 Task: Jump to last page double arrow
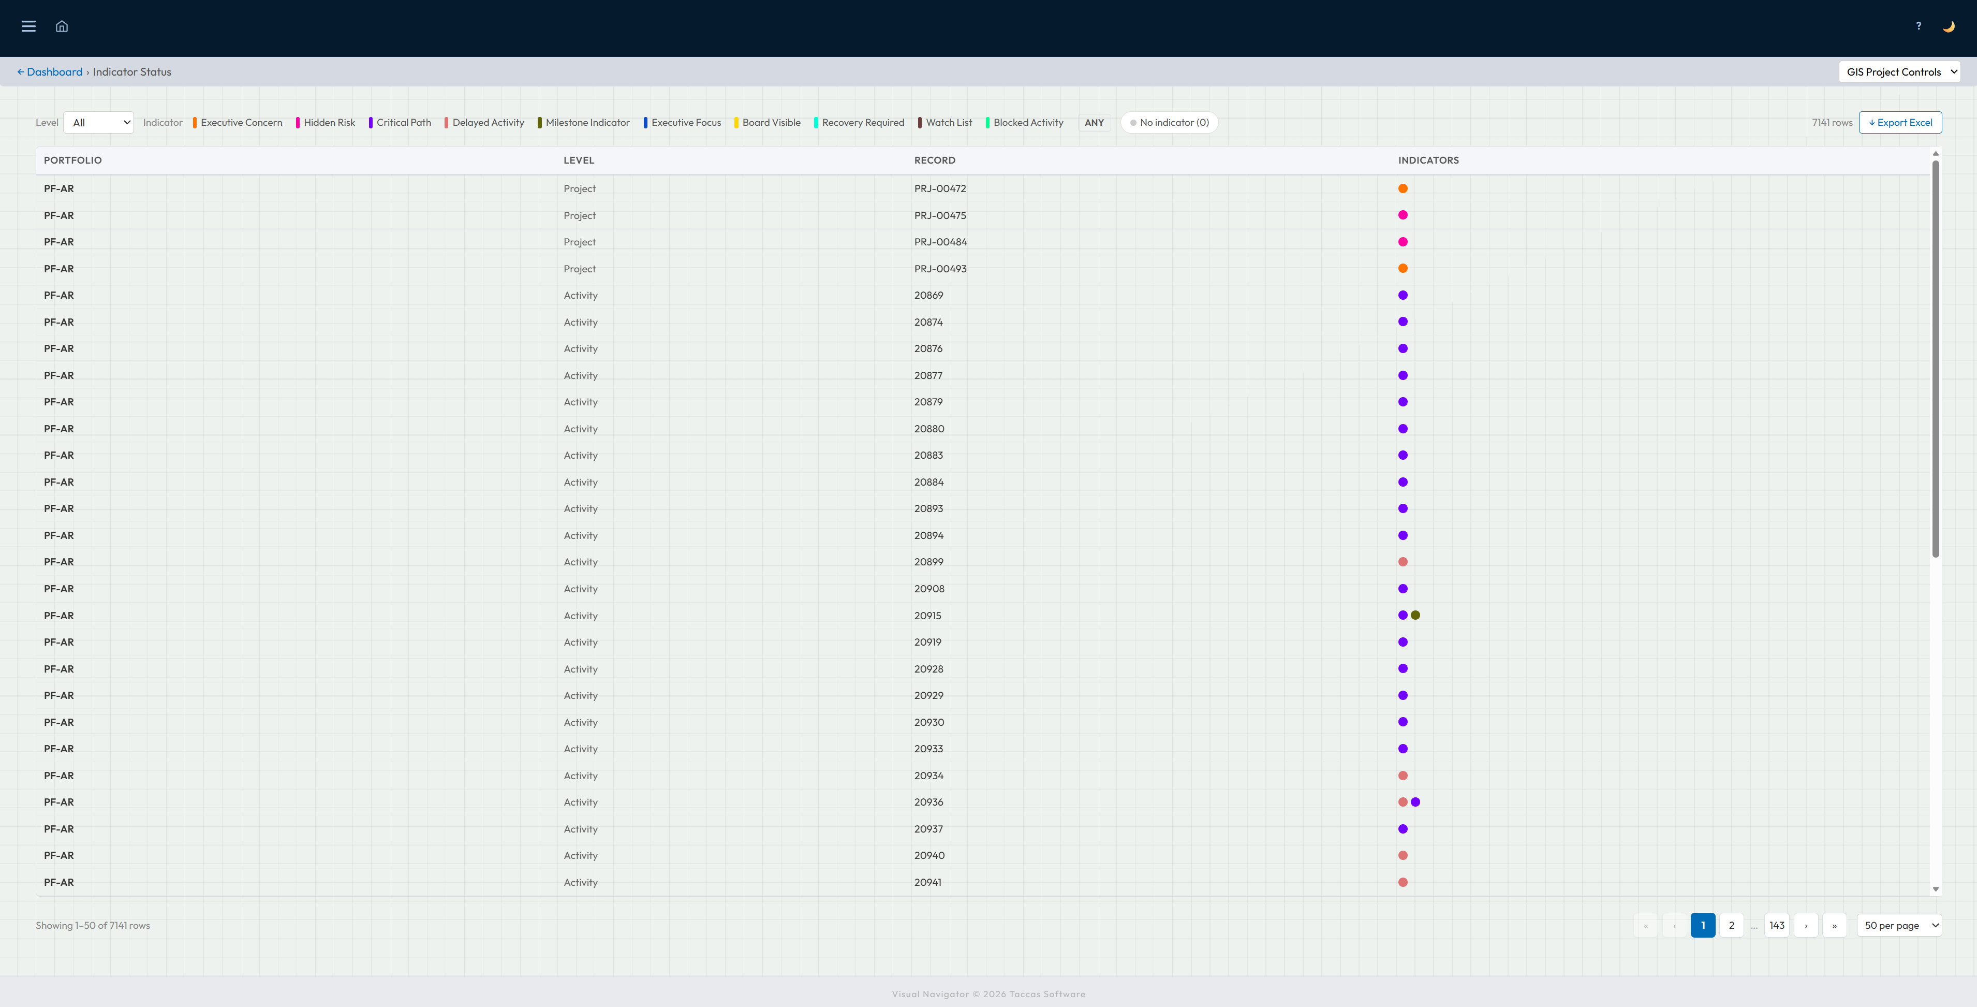tap(1834, 926)
